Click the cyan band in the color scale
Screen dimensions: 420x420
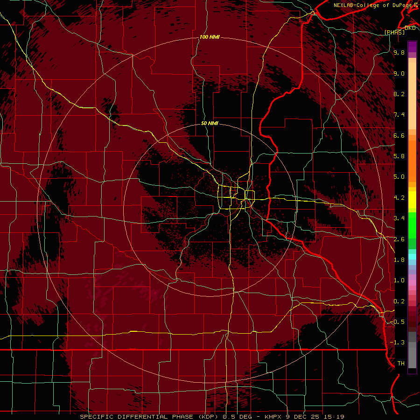pos(412,257)
